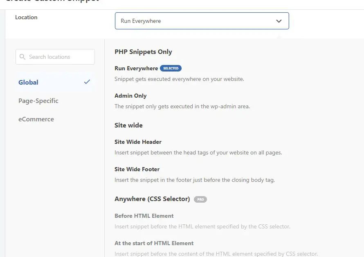Open the eCommerce locations category
This screenshot has width=364, height=257.
pos(36,119)
